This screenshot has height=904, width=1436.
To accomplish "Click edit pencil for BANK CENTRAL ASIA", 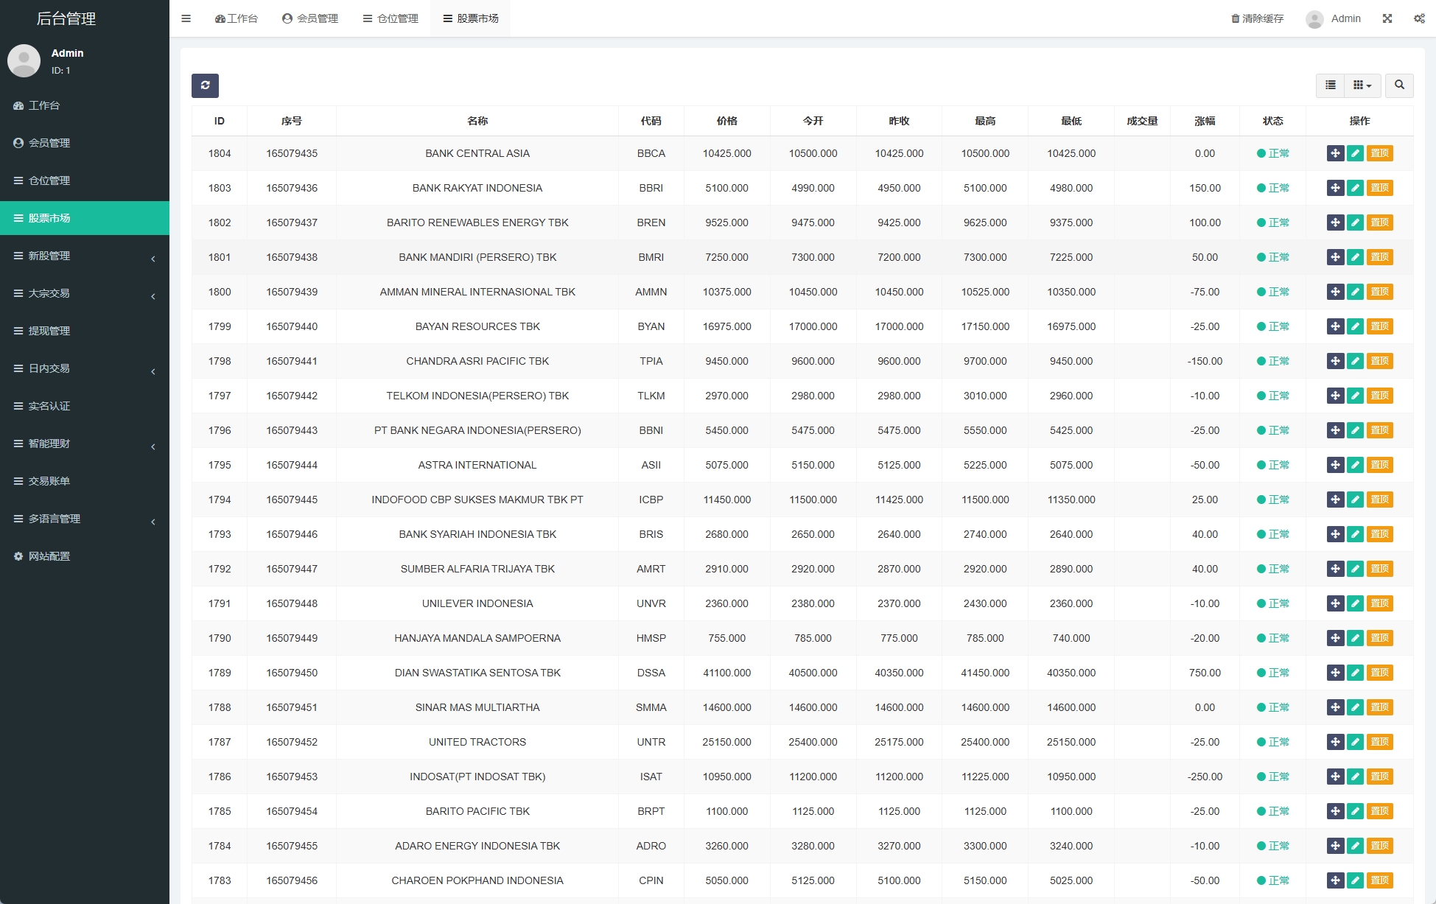I will pyautogui.click(x=1355, y=153).
